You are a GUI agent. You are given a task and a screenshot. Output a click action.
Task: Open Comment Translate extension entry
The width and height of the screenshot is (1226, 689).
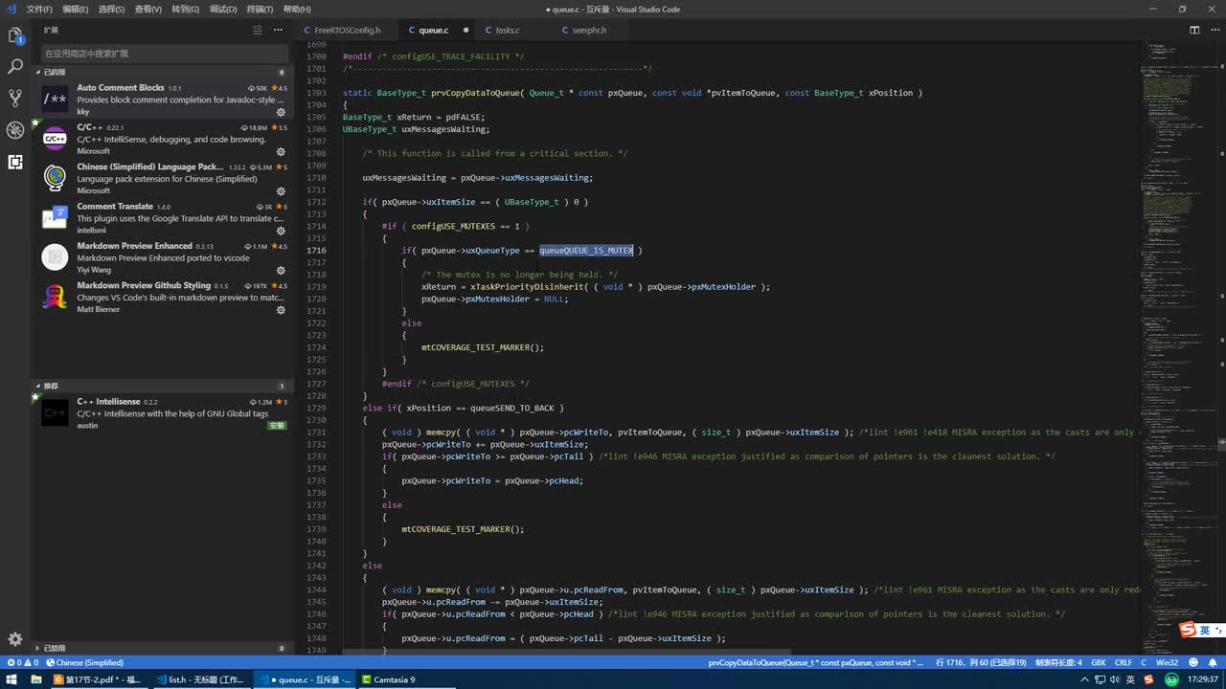(163, 218)
